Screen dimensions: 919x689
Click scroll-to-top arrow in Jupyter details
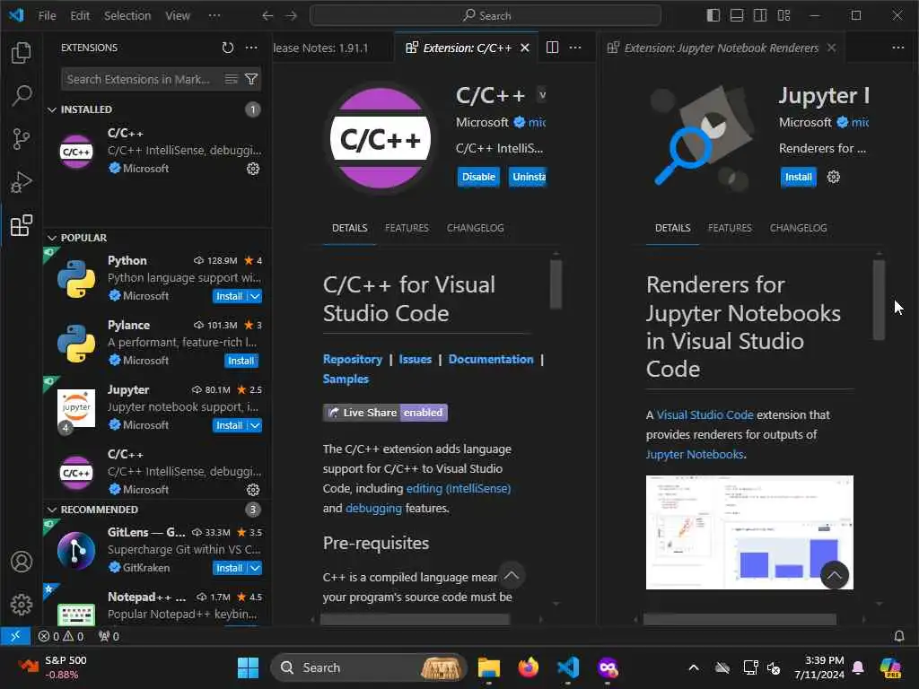(834, 575)
